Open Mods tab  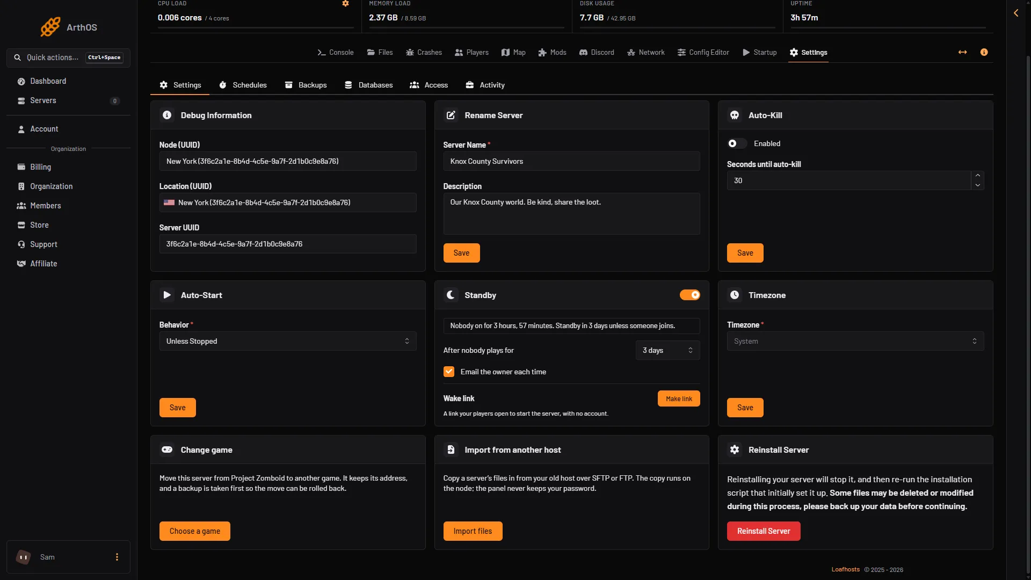pyautogui.click(x=552, y=52)
